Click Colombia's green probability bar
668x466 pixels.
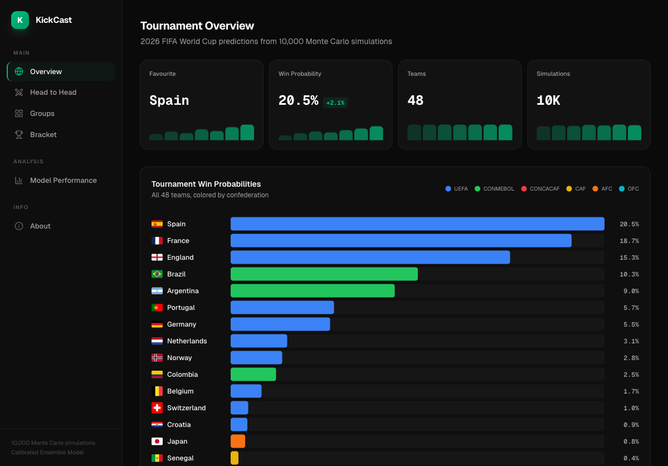pyautogui.click(x=253, y=375)
